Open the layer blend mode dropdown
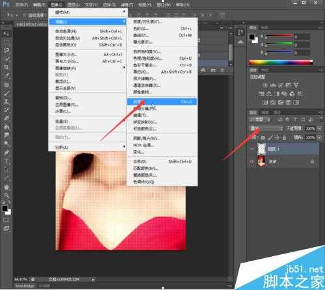The image size is (325, 290). [x=266, y=128]
